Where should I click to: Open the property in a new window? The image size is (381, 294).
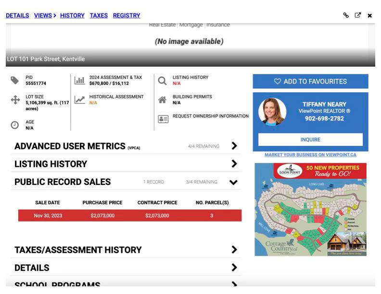[358, 15]
